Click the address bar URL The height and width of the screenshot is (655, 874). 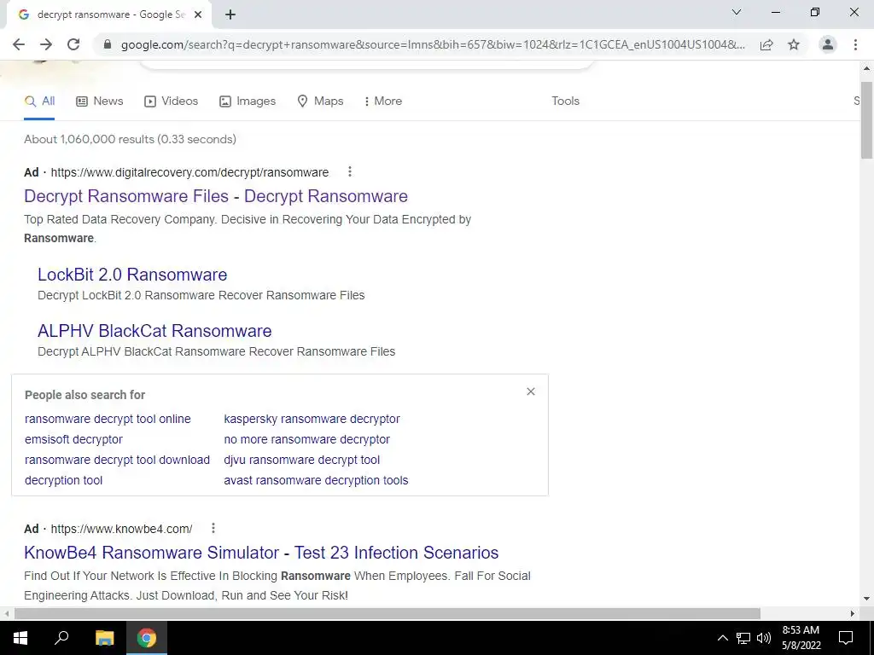[x=433, y=44]
